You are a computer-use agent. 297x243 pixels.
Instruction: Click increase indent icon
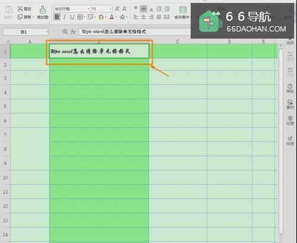(x=167, y=9)
